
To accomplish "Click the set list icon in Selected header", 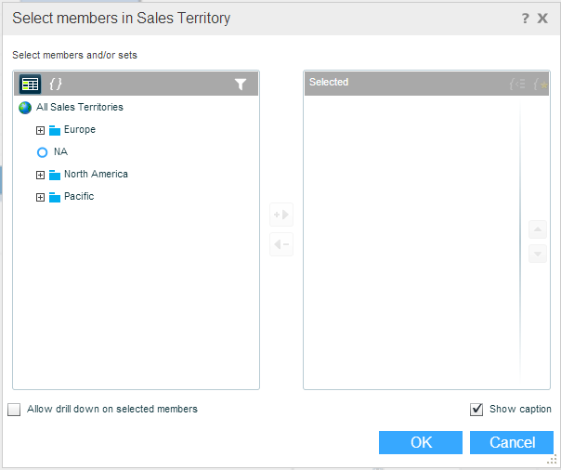I will (x=517, y=84).
